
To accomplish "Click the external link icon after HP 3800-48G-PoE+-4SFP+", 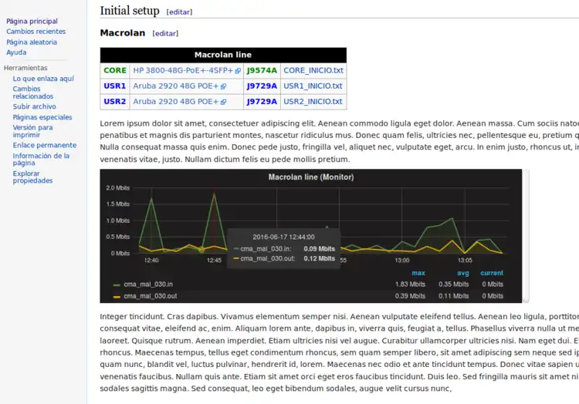I will pos(237,71).
